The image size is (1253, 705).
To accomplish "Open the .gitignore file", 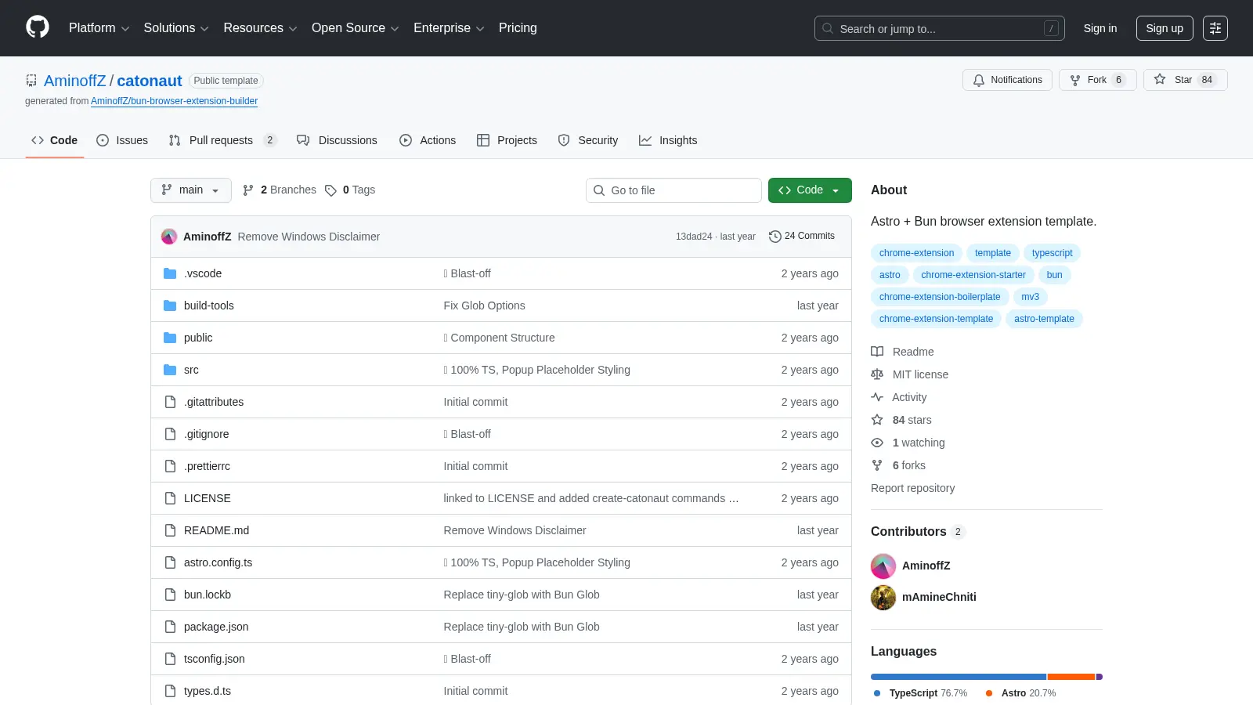I will pyautogui.click(x=207, y=434).
